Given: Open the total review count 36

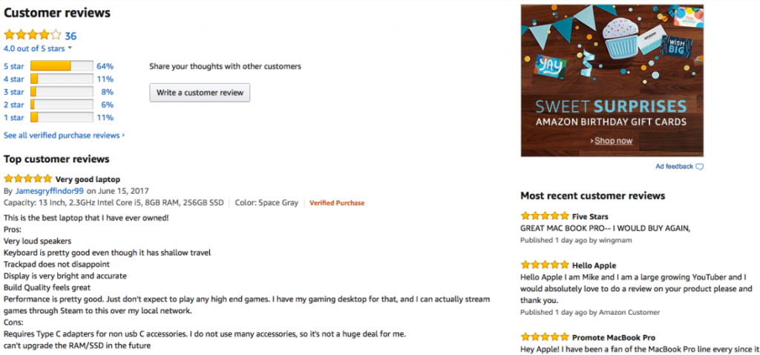Looking at the screenshot, I should [71, 36].
